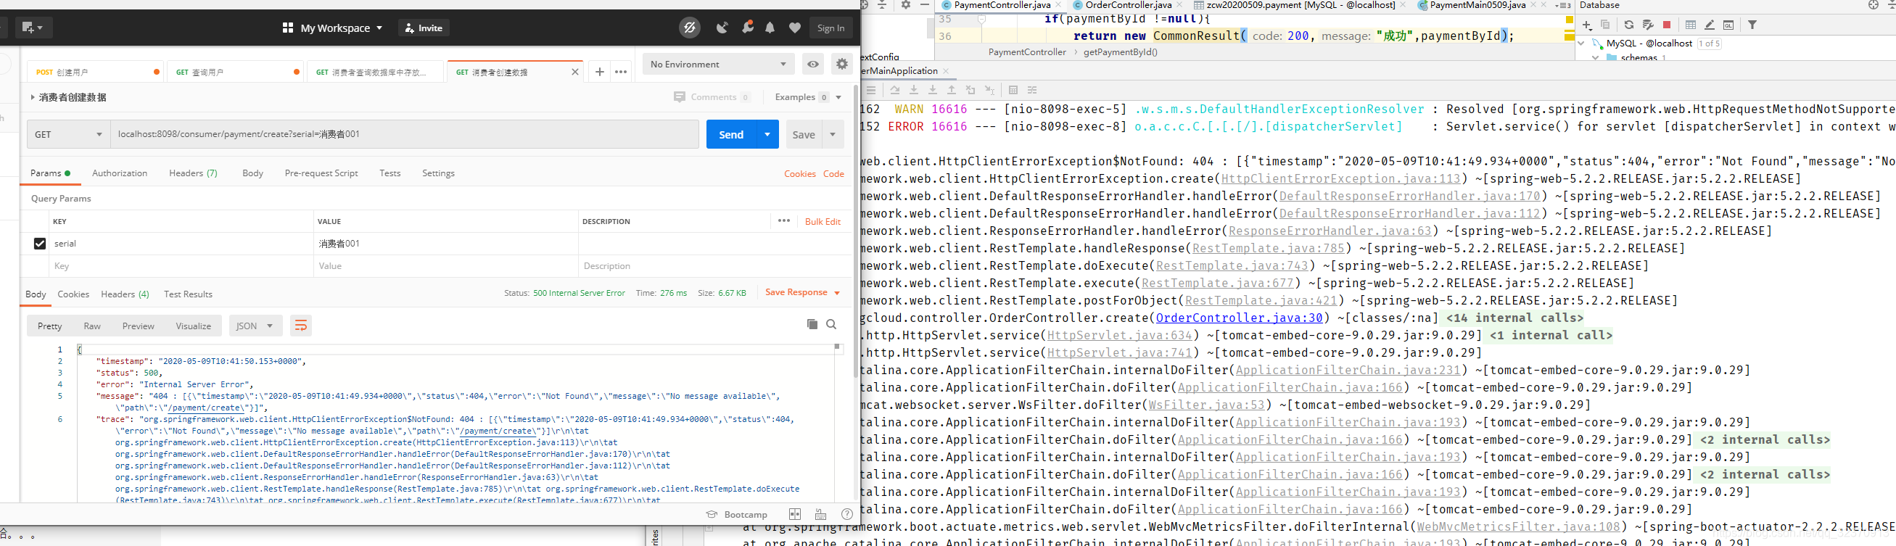Screen dimensions: 1896x546
Task: Open the GET method dropdown
Action: [x=68, y=135]
